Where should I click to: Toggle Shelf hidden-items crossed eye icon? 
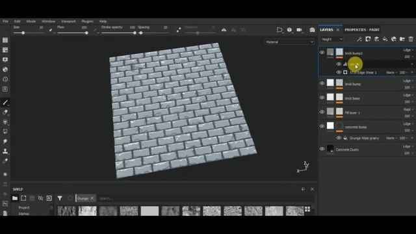tap(40, 198)
